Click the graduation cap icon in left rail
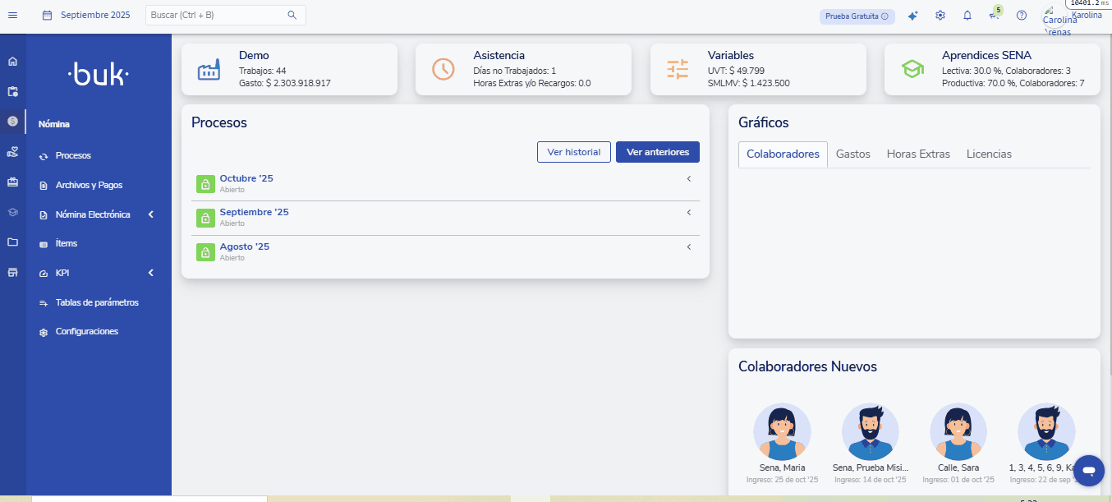 [x=12, y=212]
